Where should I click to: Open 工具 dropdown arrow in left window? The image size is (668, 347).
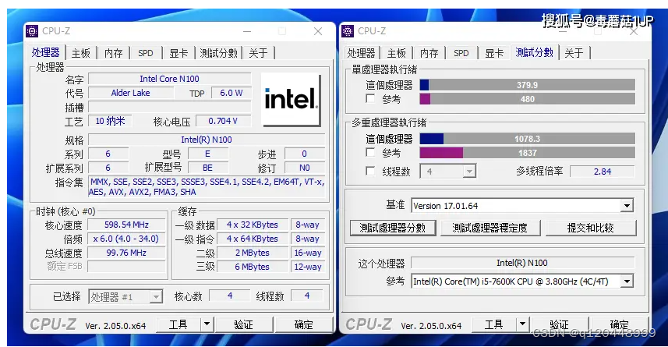pyautogui.click(x=207, y=324)
